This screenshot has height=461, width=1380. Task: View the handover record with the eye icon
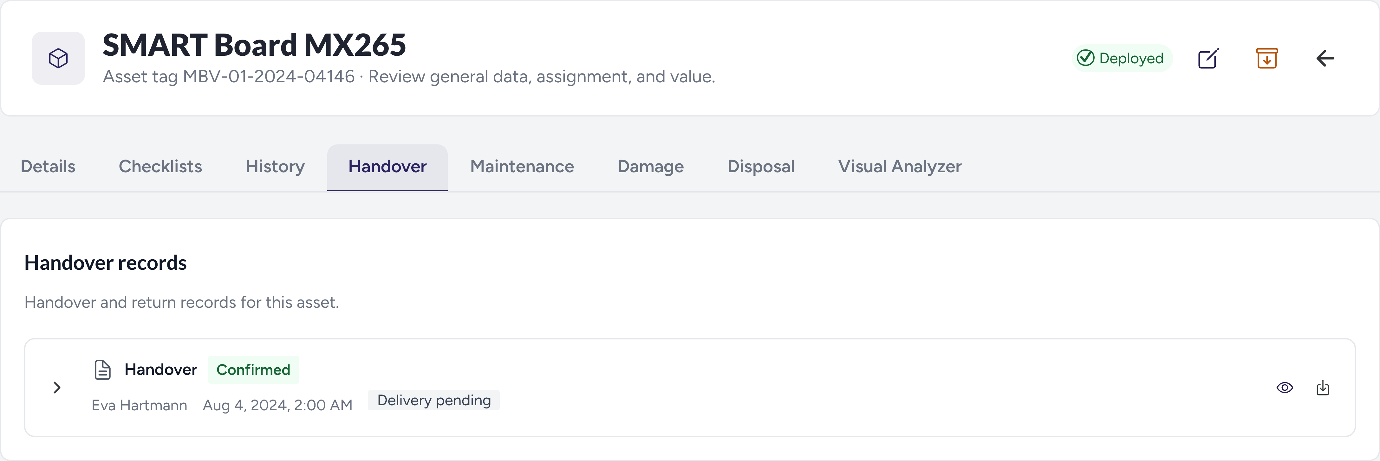[1285, 388]
